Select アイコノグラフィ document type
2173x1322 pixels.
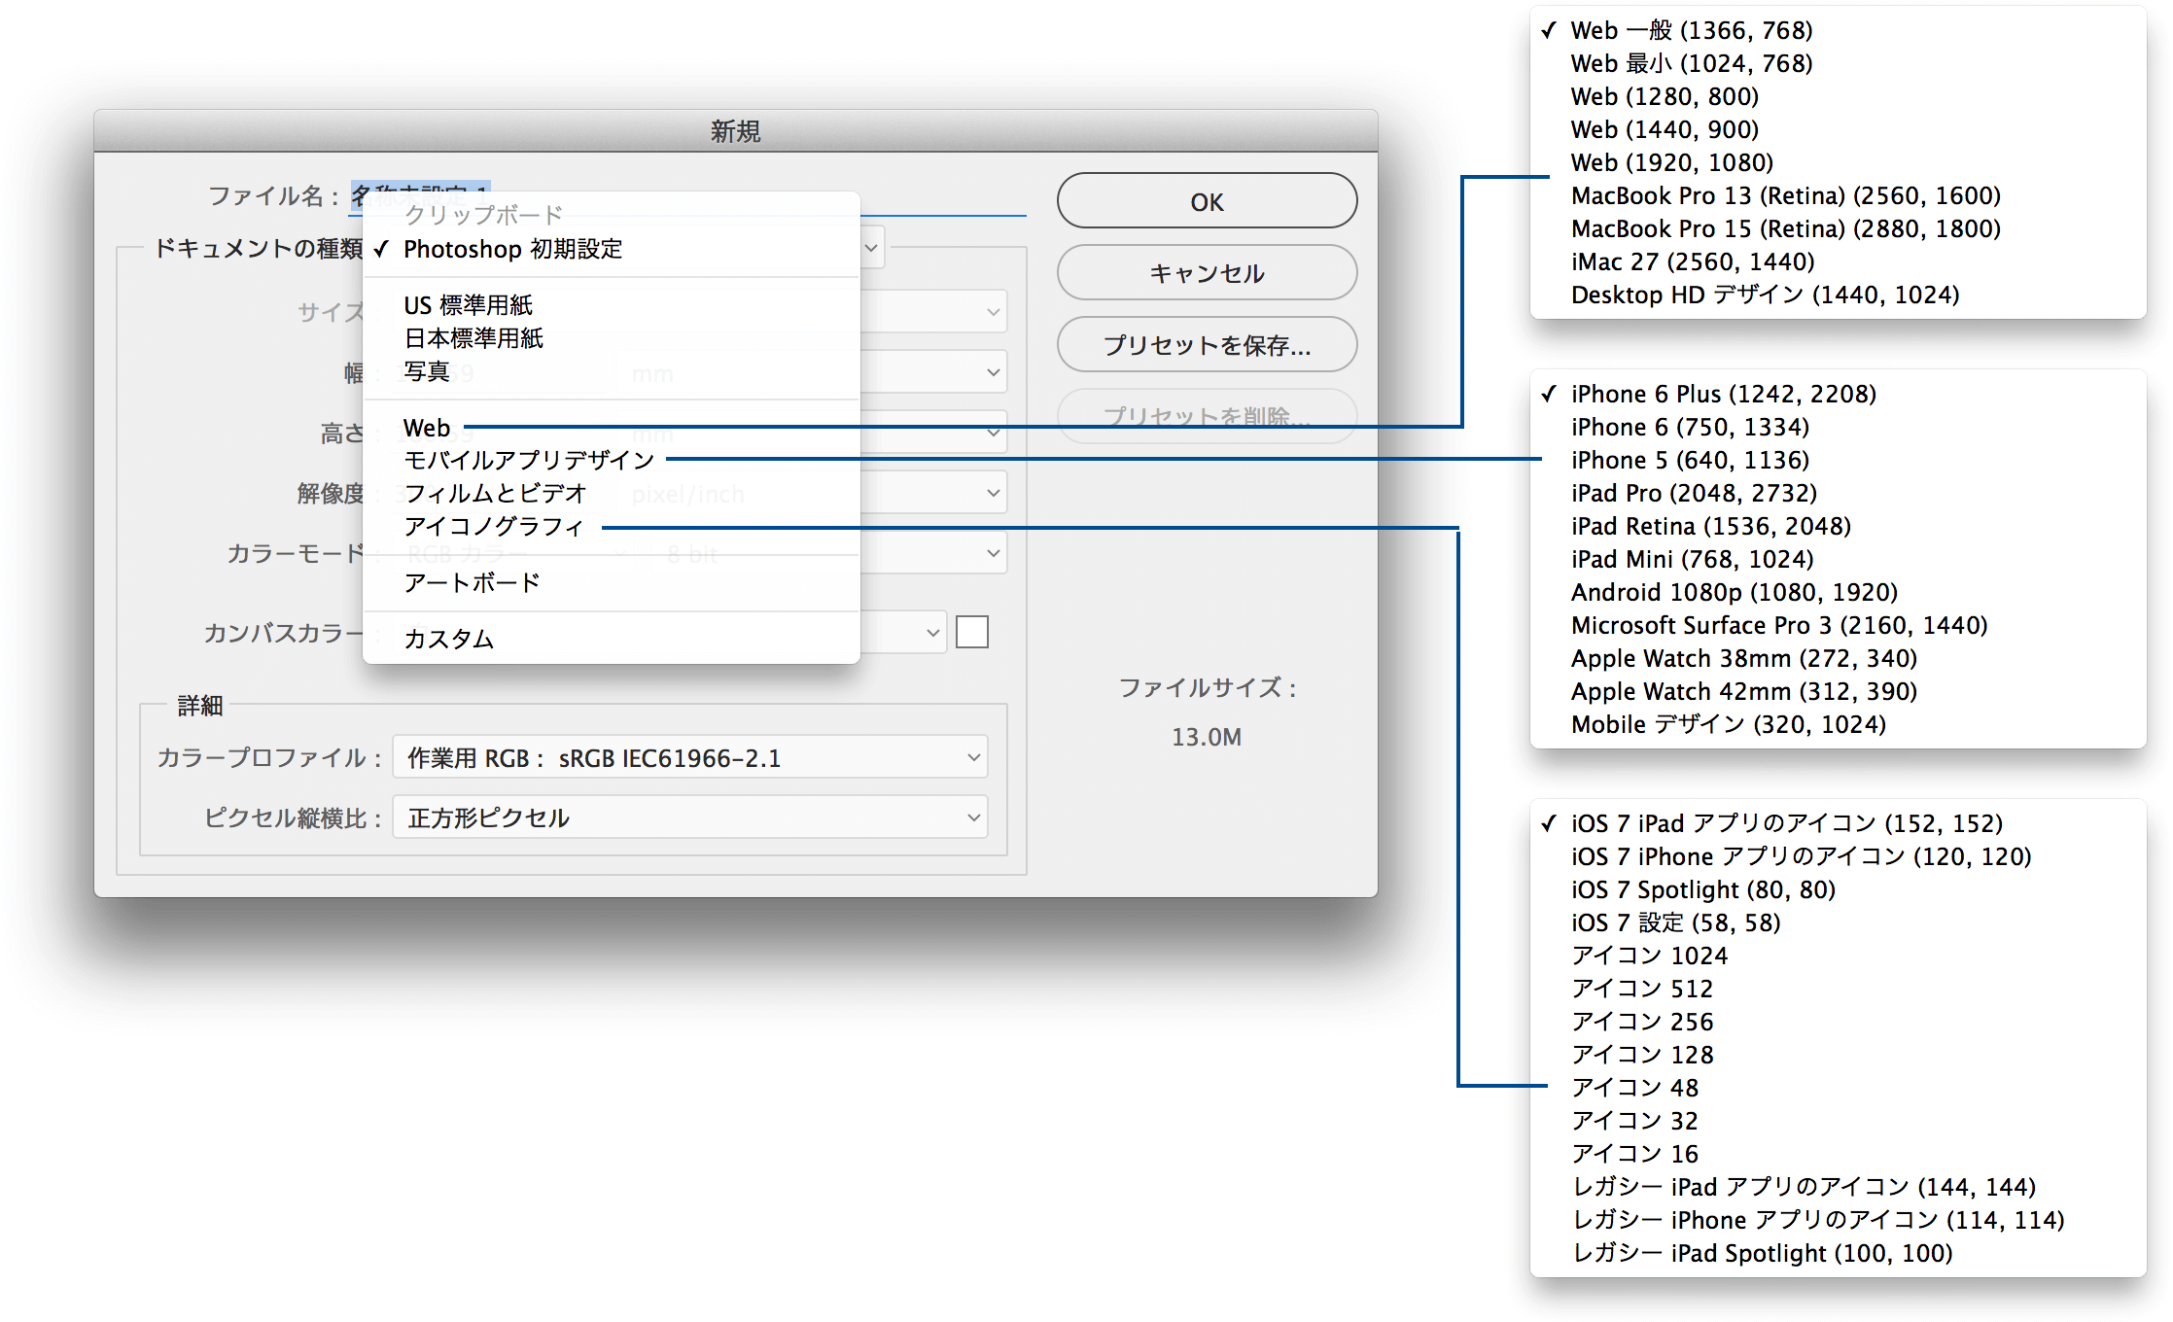pyautogui.click(x=611, y=526)
